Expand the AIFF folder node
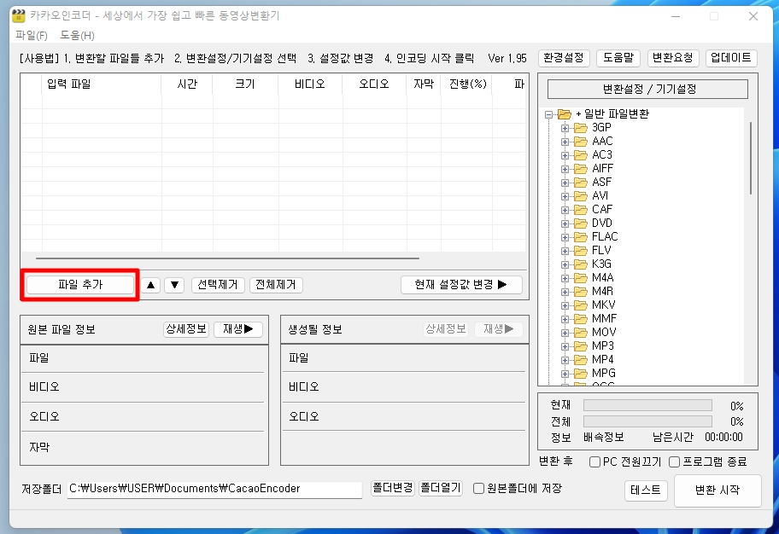Screen dimensions: 779x534 (x=565, y=169)
